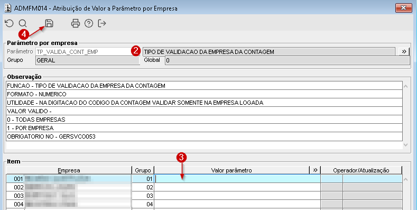The width and height of the screenshot is (417, 210).
Task: Click the Grupo field GERAL
Action: click(x=88, y=60)
